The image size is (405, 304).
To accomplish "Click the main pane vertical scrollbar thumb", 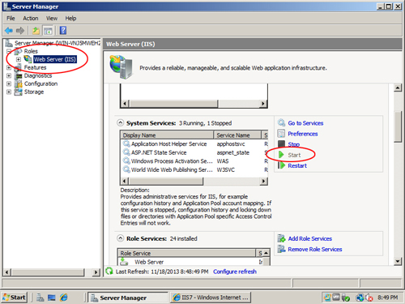I will [398, 126].
